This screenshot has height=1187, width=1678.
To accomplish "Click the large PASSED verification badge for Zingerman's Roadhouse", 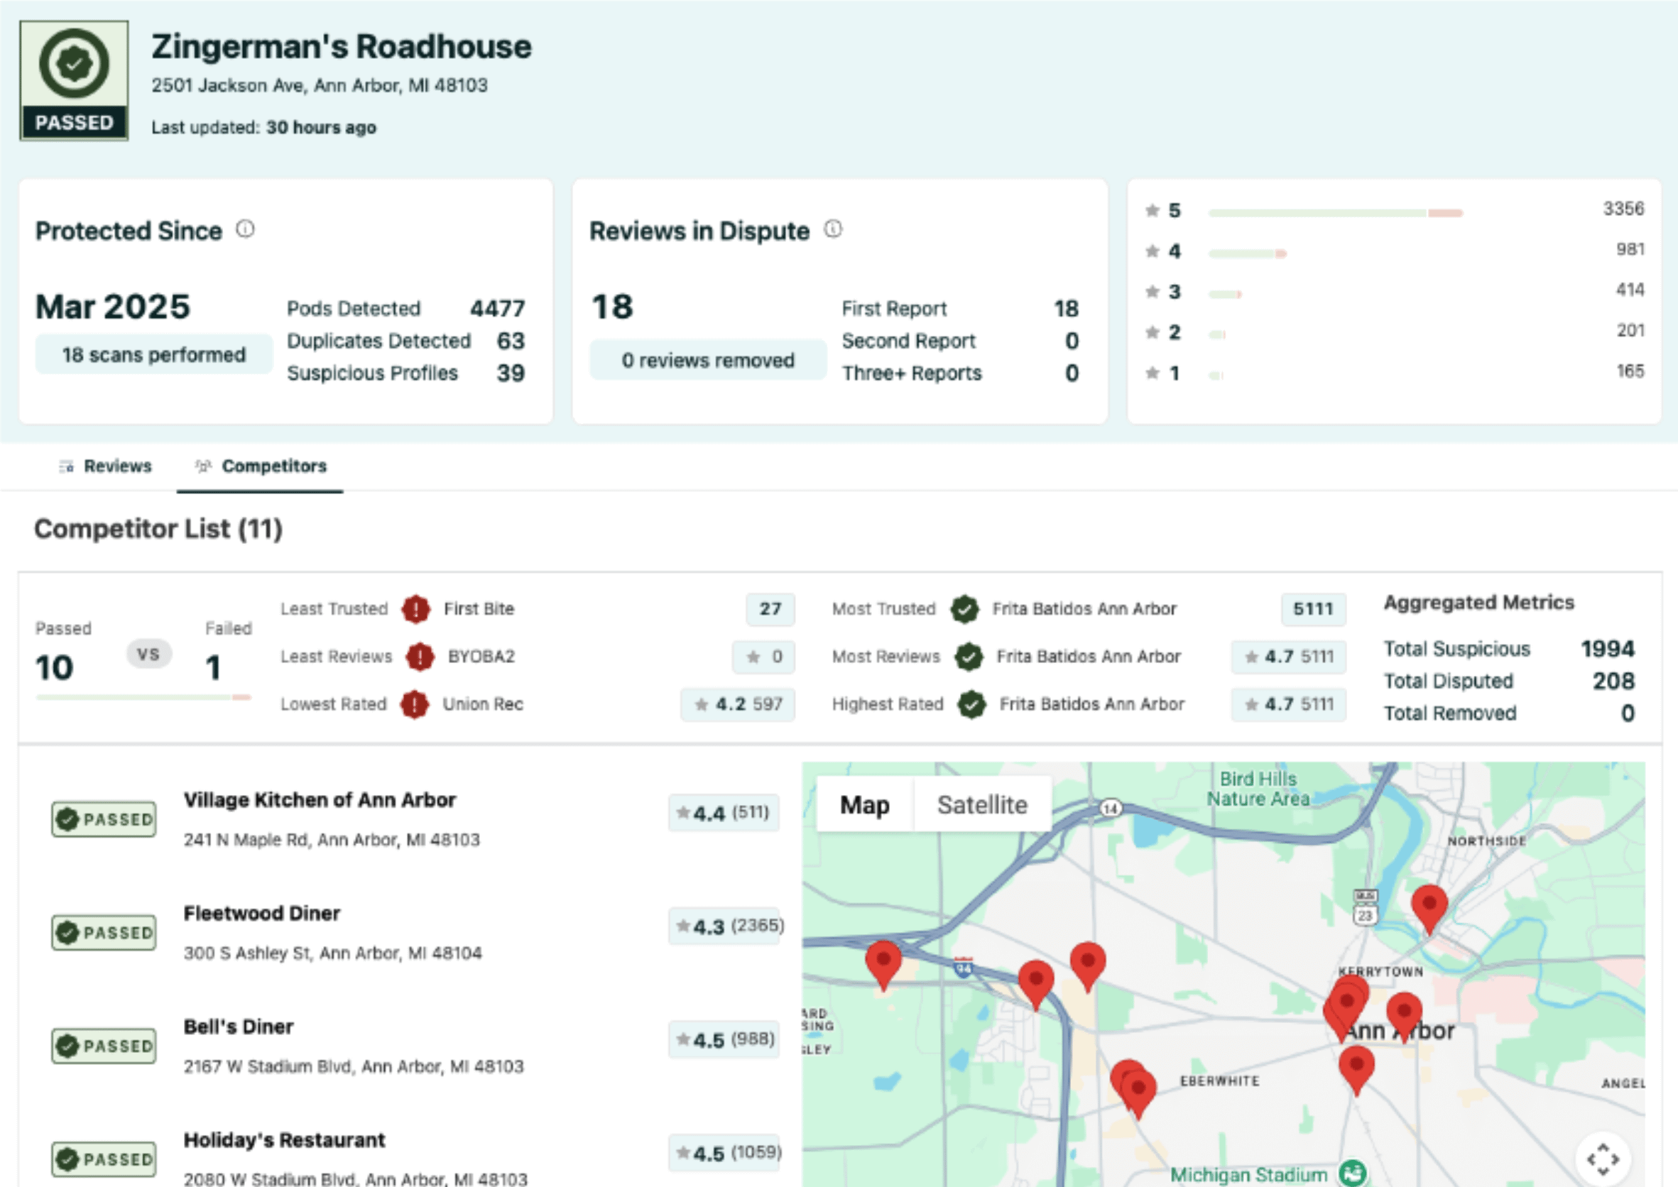I will pos(74,80).
